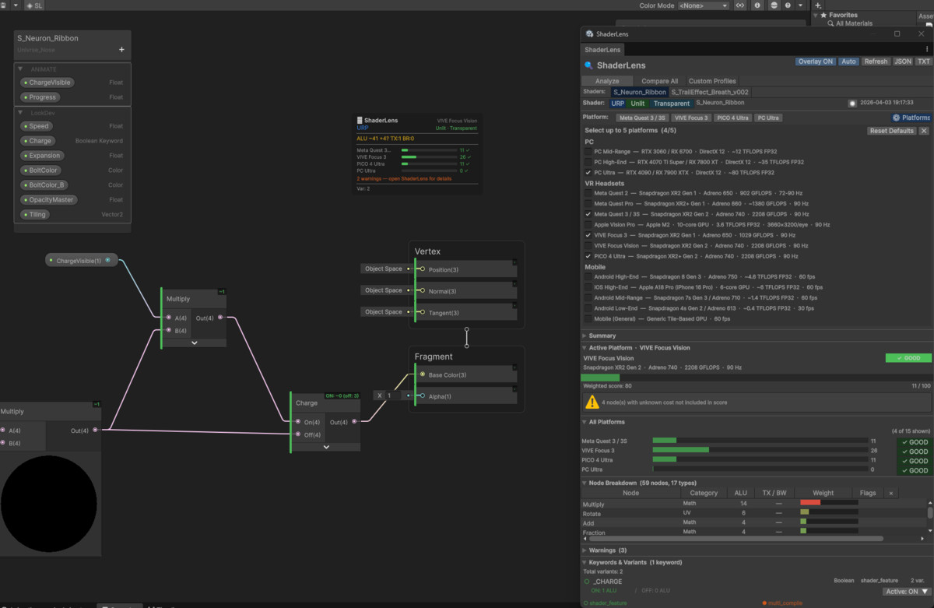Enable the PC Mid-Range platform checkbox

(588, 152)
